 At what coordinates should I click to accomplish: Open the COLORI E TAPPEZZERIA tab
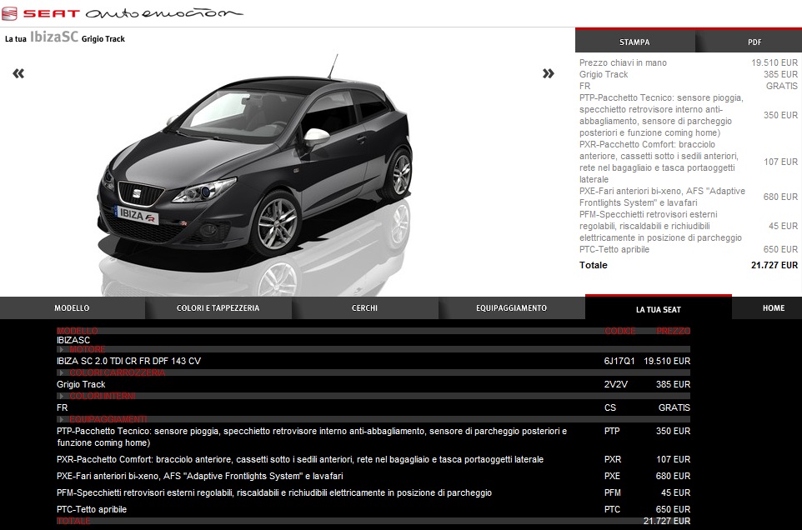click(x=218, y=308)
